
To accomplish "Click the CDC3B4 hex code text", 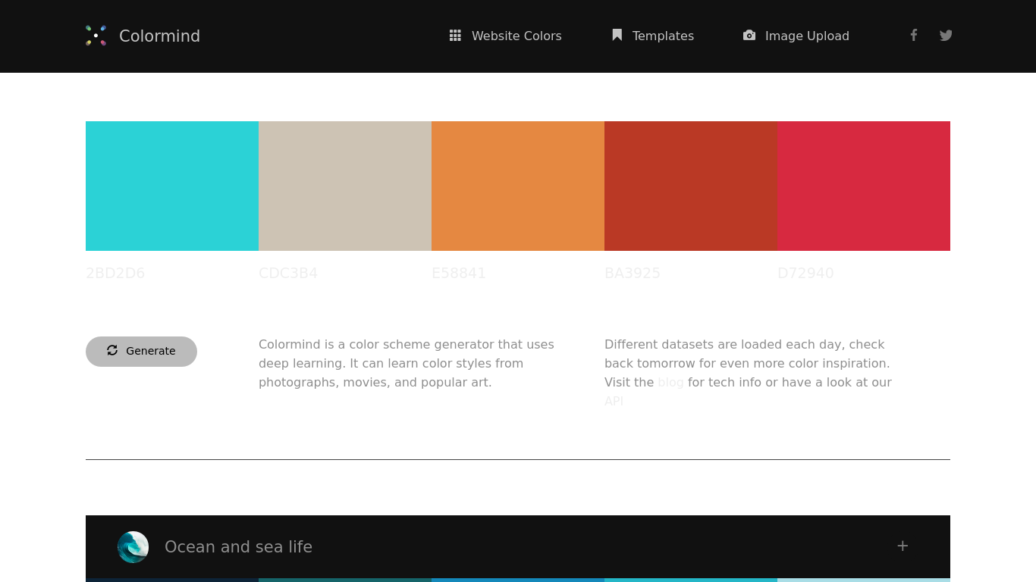I will (x=288, y=273).
